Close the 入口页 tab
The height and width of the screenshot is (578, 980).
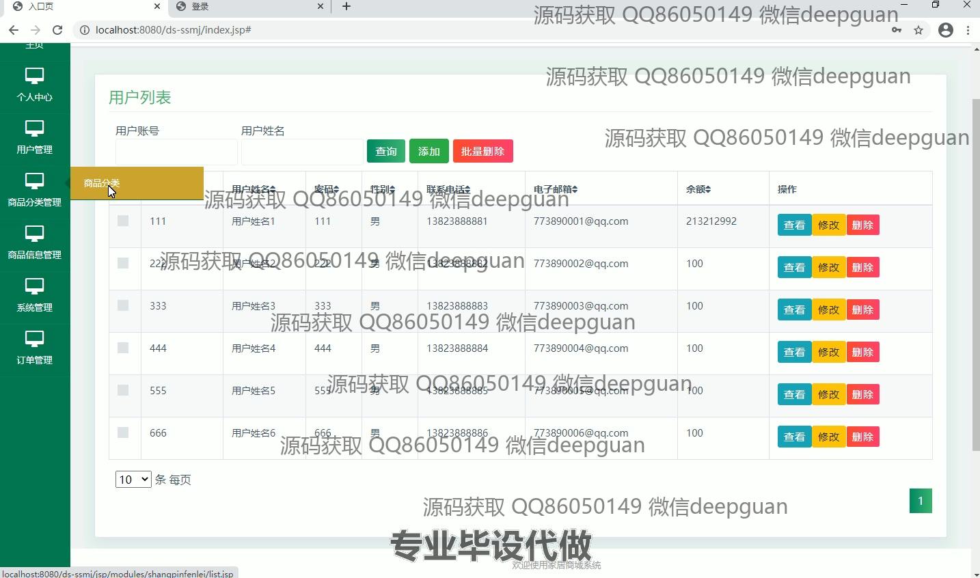coord(157,6)
